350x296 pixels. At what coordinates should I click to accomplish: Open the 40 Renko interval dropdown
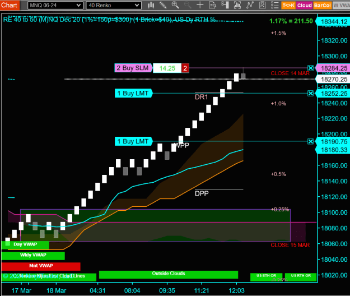[x=114, y=5]
